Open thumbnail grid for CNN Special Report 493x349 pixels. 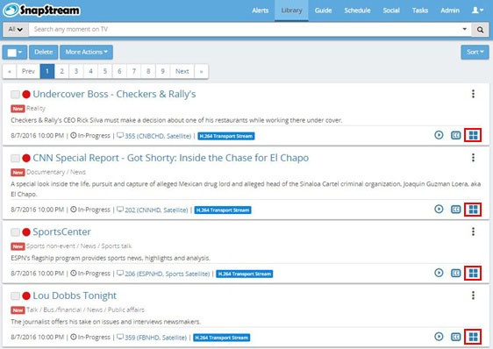click(x=473, y=209)
